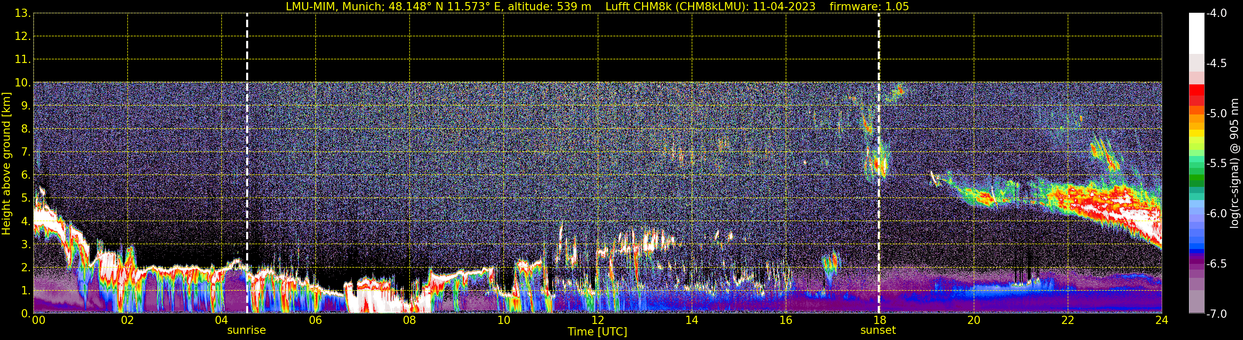The height and width of the screenshot is (340, 1243).
Task: Click the white dashed sunset marker line
Action: [879, 164]
